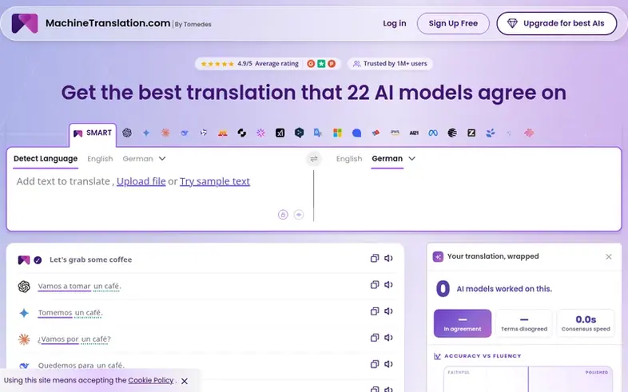The width and height of the screenshot is (628, 392).
Task: Open the Cookie Policy link
Action: pos(151,380)
